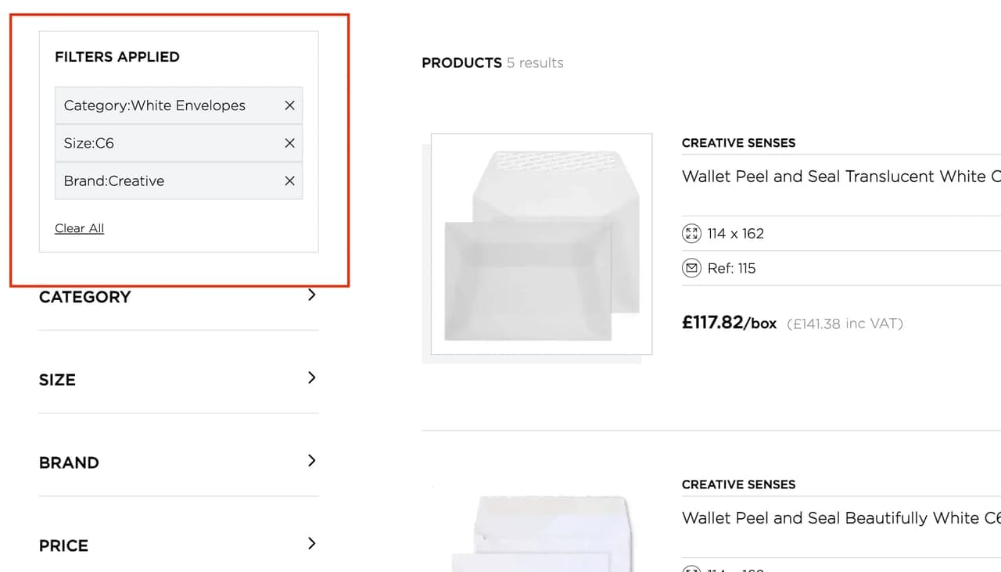Click the Clear All filters link
Viewport: 1001px width, 572px height.
(x=79, y=228)
